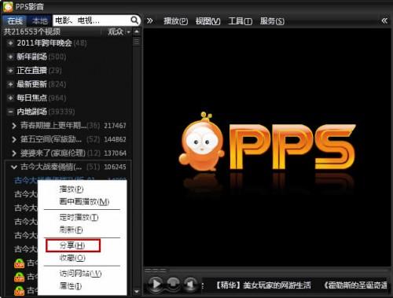Open the 服务(S) menu

click(272, 21)
